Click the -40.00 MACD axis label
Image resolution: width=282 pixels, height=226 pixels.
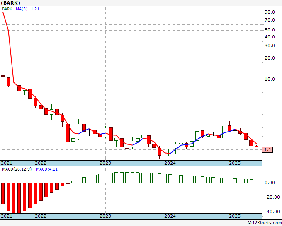[272, 212]
